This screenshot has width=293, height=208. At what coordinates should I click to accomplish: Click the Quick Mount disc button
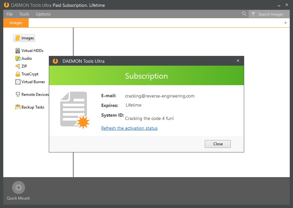[x=19, y=188]
